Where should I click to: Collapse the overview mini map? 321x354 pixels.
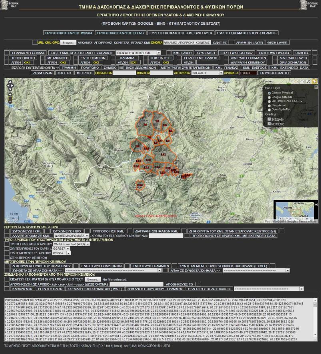click(x=316, y=204)
